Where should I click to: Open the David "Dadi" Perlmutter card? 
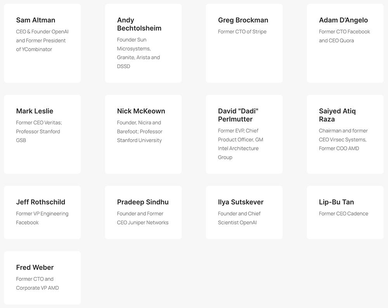coord(244,134)
